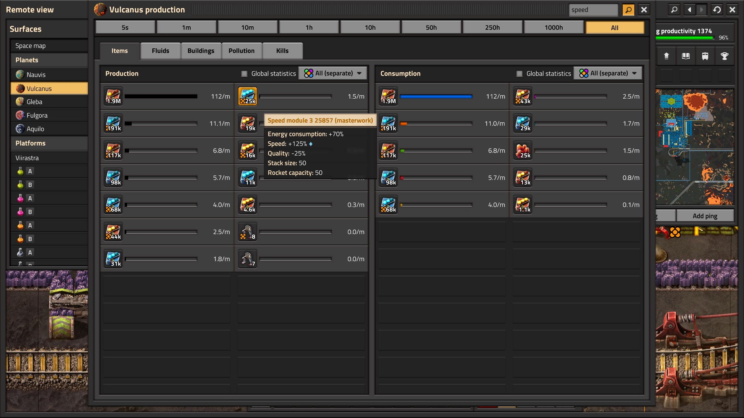Open the map search magnifier at top right

click(x=674, y=10)
